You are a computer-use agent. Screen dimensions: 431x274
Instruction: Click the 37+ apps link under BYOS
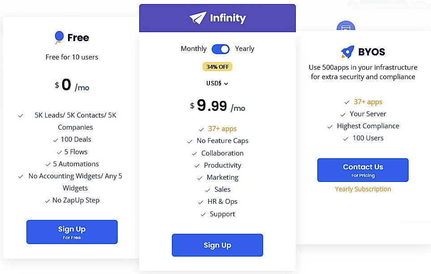coord(368,102)
